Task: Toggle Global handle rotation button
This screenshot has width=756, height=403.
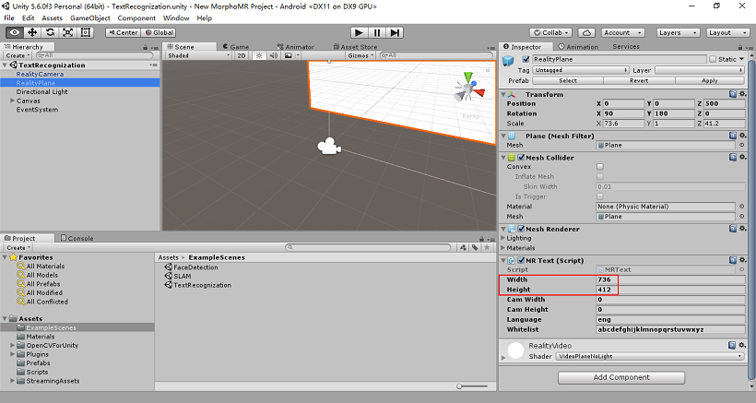Action: point(159,32)
